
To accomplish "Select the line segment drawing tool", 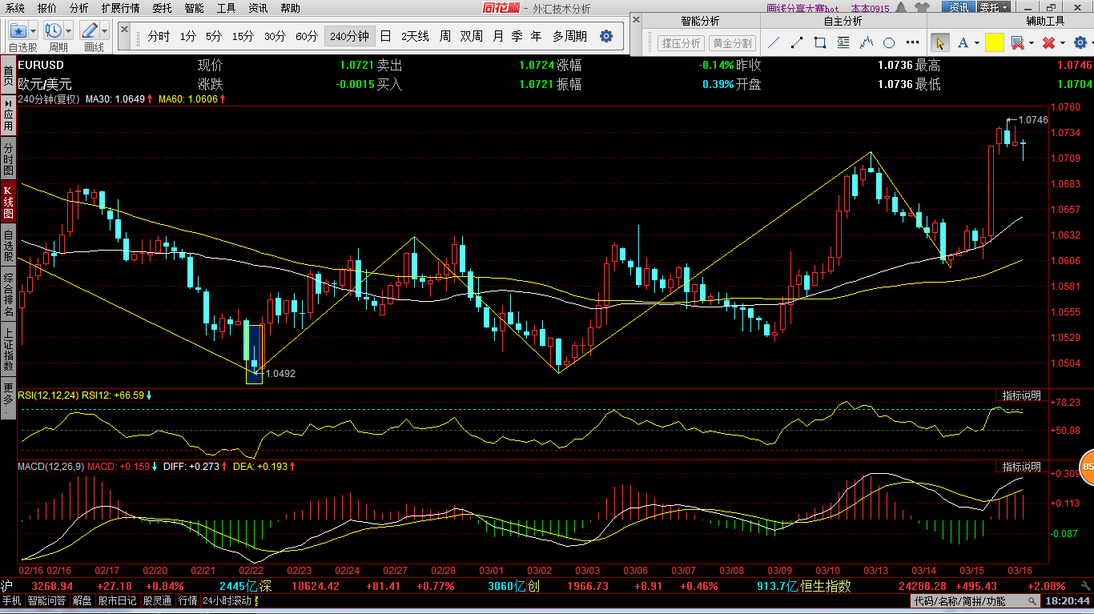I will 797,42.
